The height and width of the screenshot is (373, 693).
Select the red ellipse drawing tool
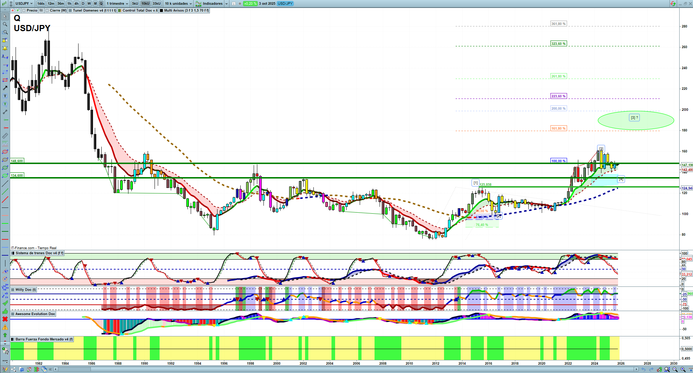click(x=5, y=152)
